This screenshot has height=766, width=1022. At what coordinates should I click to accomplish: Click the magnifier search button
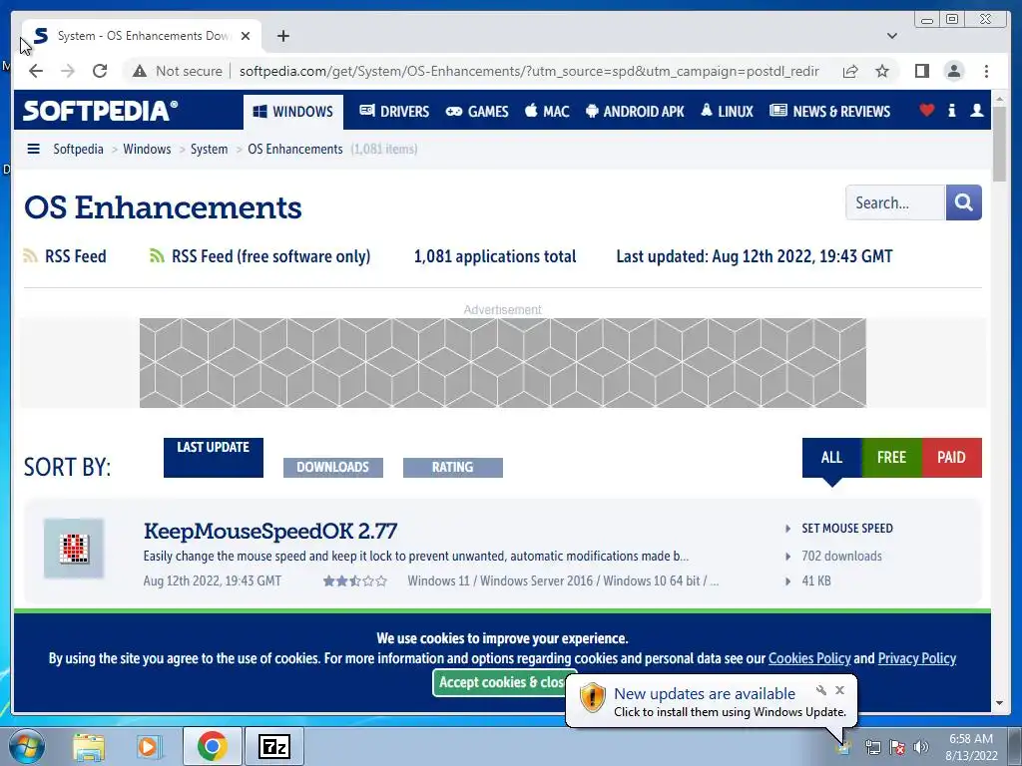coord(963,202)
